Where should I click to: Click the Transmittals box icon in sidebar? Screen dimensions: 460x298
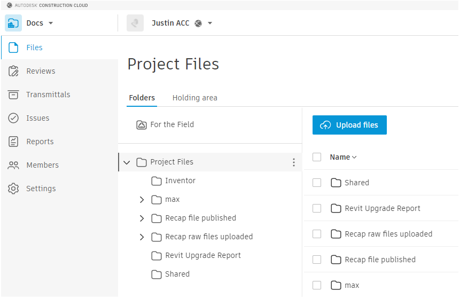(13, 95)
